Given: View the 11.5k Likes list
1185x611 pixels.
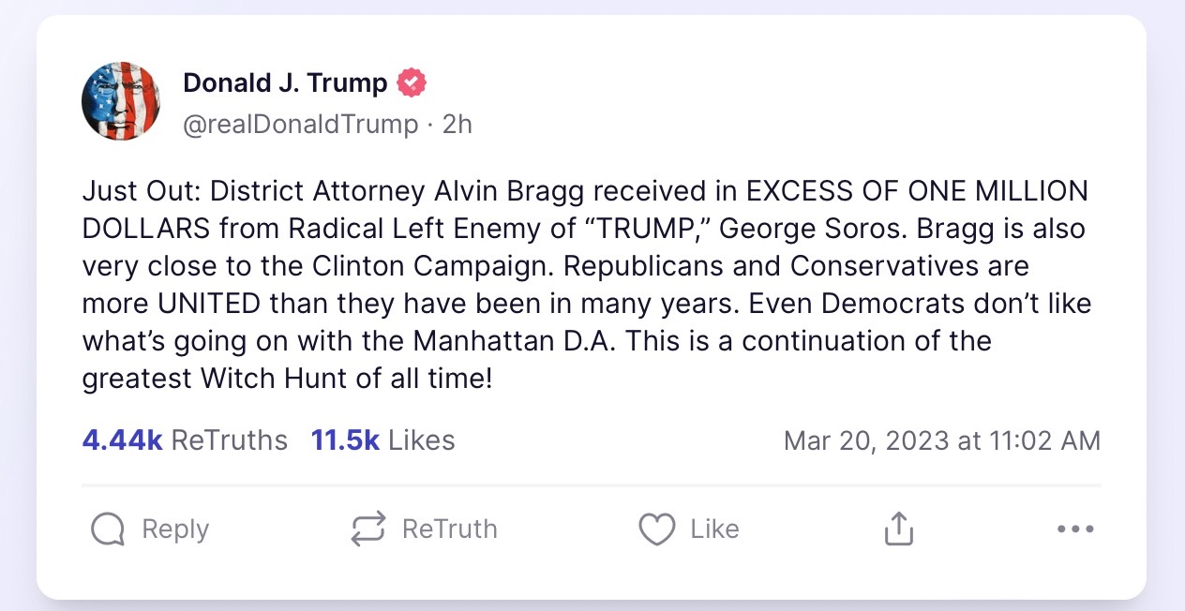Looking at the screenshot, I should pos(382,440).
